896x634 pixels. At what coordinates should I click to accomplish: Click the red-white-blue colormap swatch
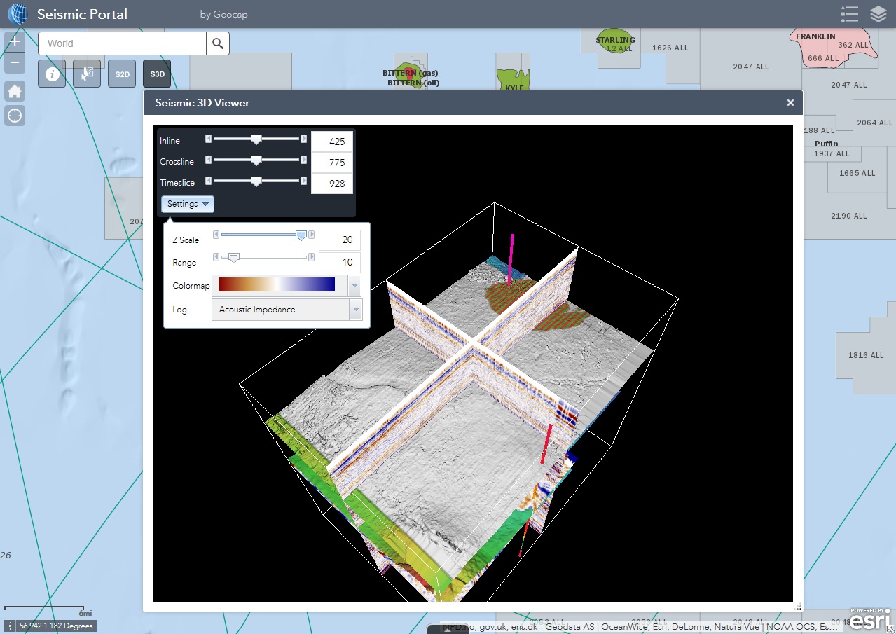[277, 284]
